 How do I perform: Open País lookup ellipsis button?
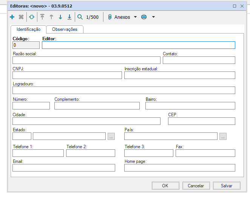click(223, 137)
